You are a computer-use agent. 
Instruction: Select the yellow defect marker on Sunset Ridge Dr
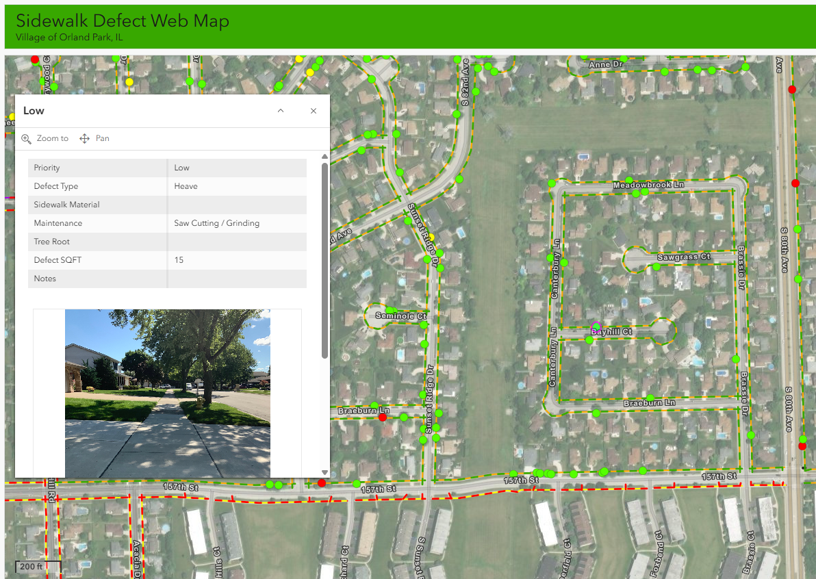point(431,237)
